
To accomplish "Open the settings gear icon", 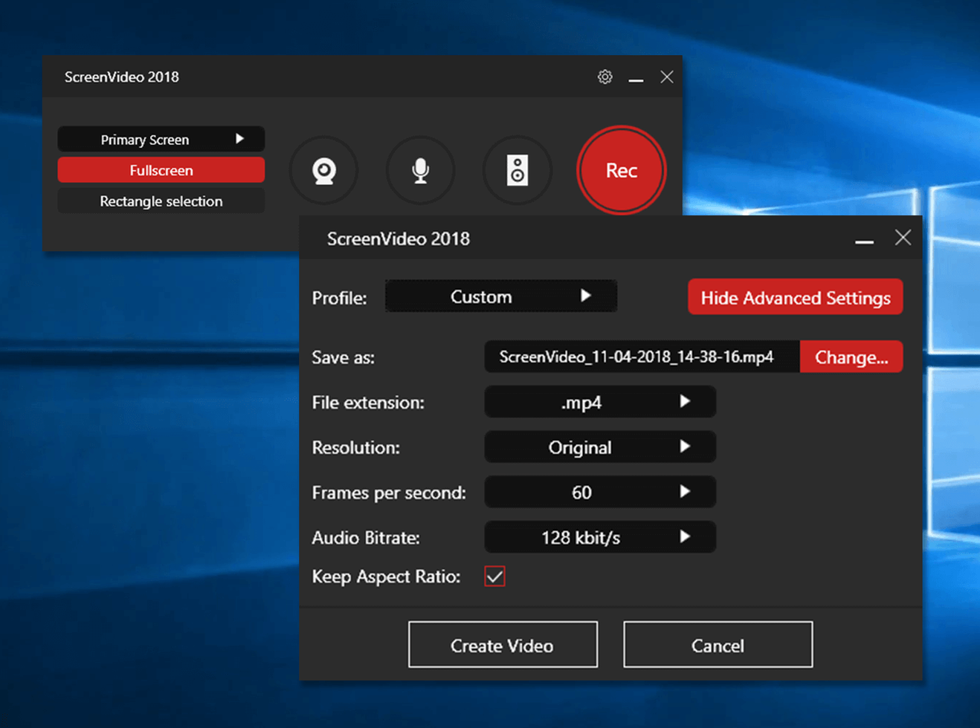I will pos(605,77).
